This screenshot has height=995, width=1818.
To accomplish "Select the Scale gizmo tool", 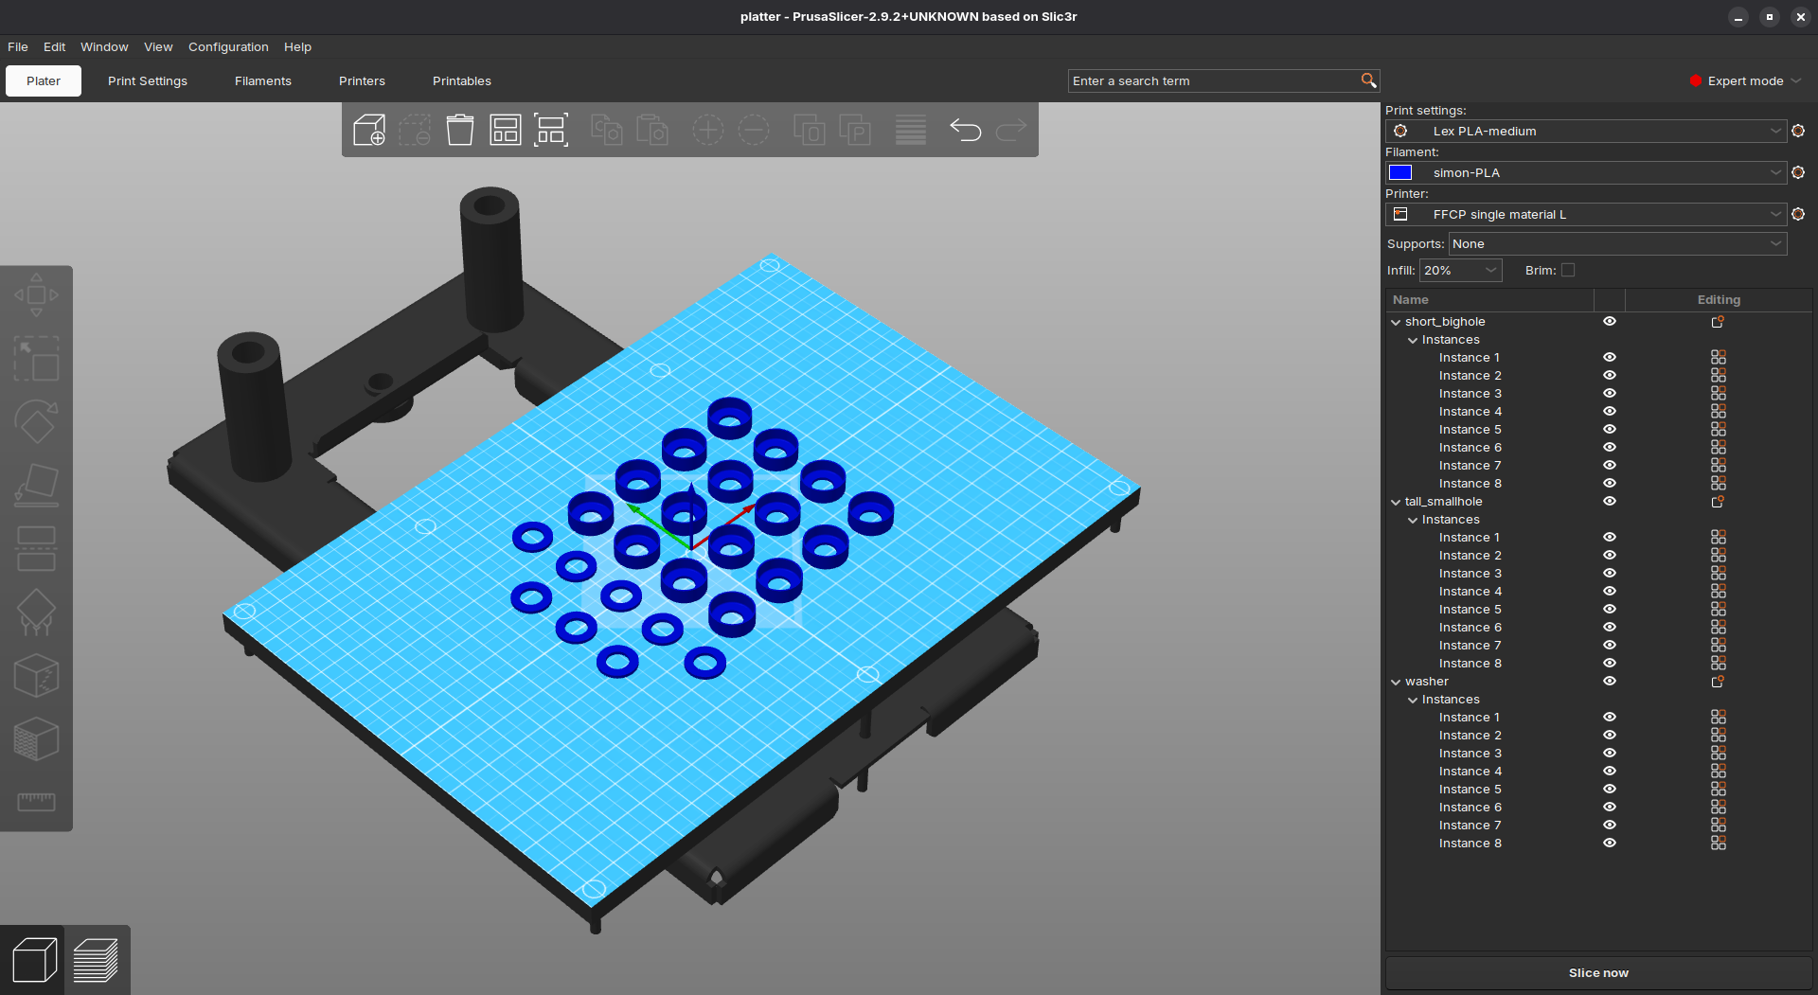I will [36, 359].
